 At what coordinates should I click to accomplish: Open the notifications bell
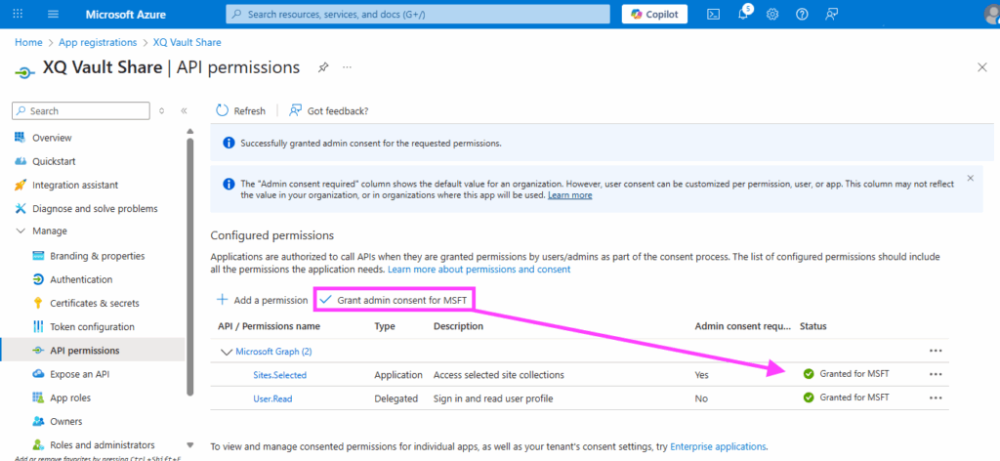click(x=743, y=14)
